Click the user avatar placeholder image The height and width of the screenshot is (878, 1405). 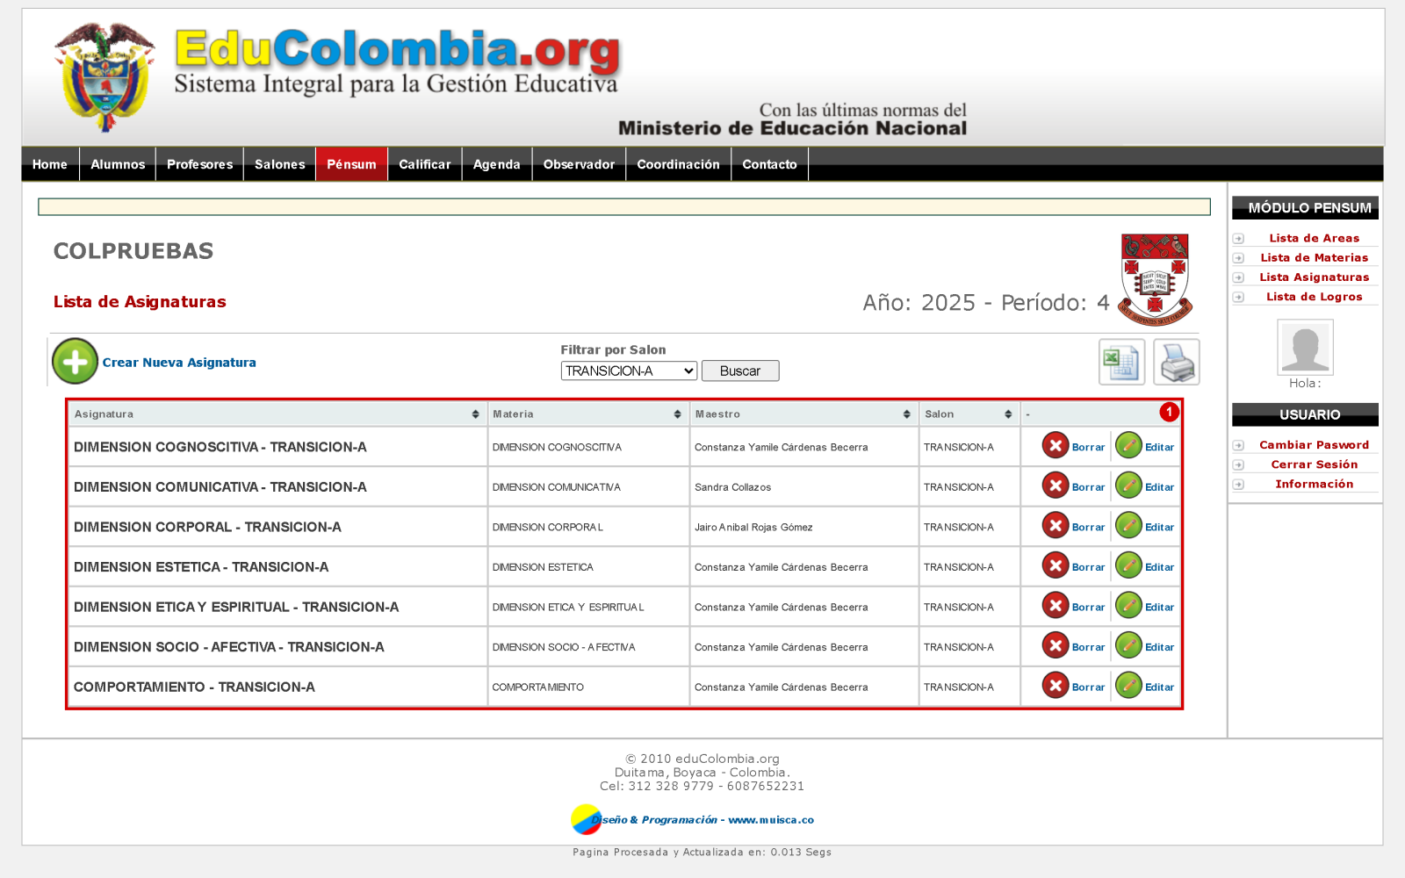pyautogui.click(x=1305, y=348)
